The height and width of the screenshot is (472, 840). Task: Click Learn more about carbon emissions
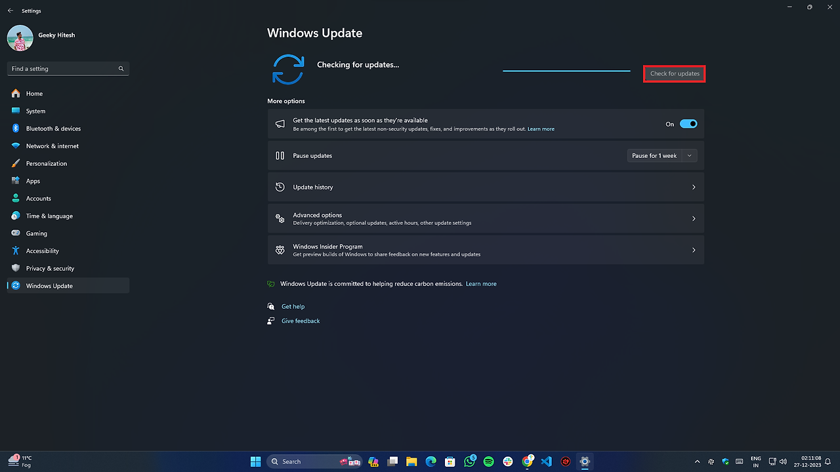coord(481,284)
